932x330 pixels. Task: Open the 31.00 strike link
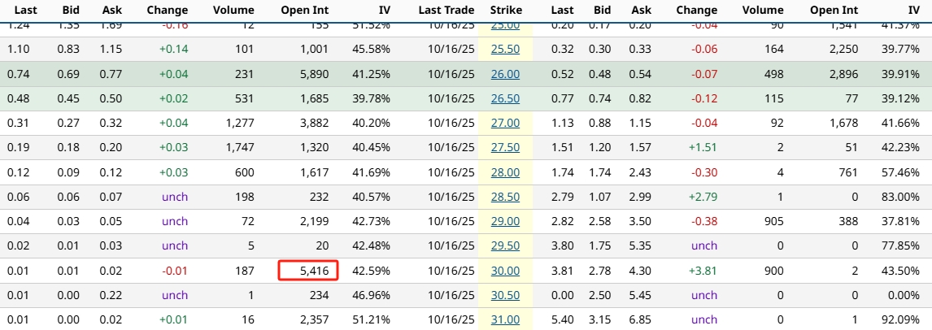(x=505, y=319)
